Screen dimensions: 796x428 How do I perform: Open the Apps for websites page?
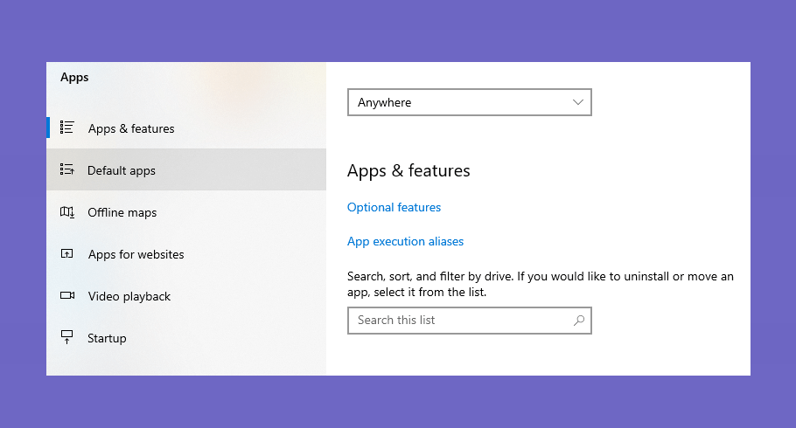pos(186,253)
